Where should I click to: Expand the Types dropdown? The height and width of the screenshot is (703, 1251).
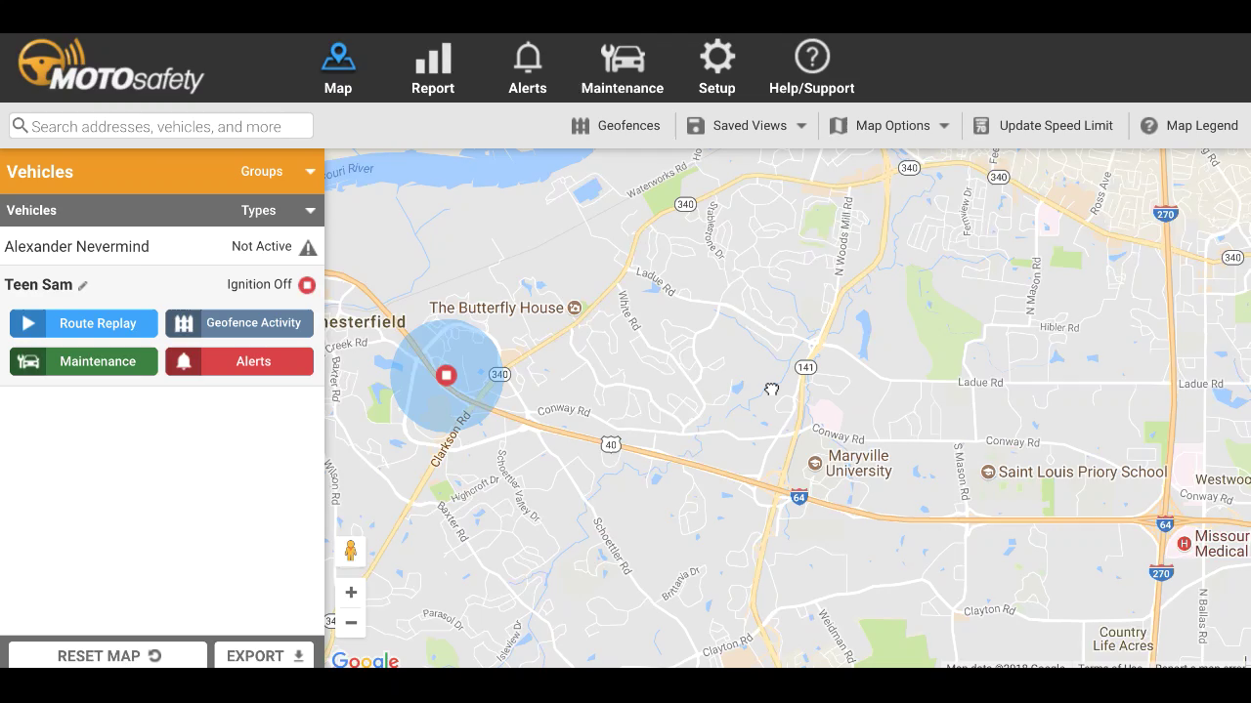pos(279,211)
